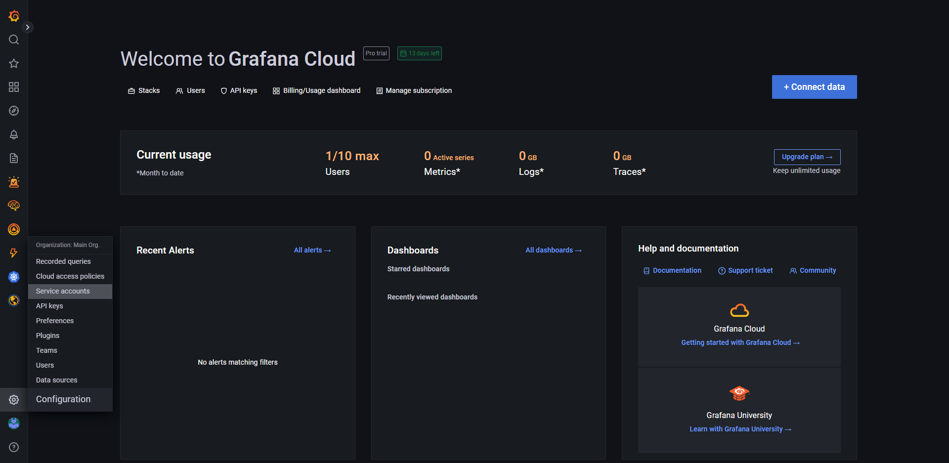The height and width of the screenshot is (463, 949).
Task: Open the user profile avatar icon
Action: (x=14, y=423)
